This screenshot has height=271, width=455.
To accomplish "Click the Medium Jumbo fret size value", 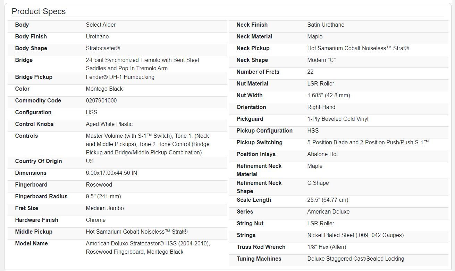I will (x=105, y=208).
